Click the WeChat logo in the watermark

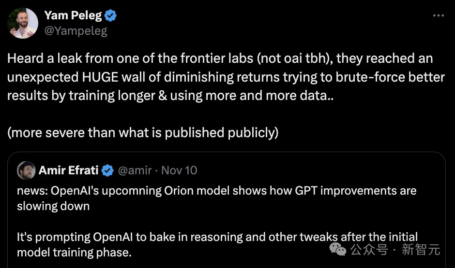(x=337, y=249)
